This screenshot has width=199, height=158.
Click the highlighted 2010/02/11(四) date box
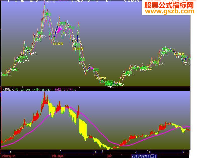click(x=144, y=156)
